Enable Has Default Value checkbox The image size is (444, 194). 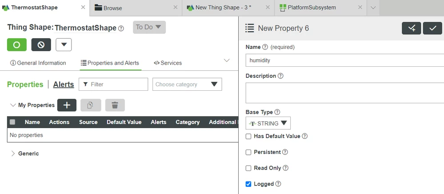pyautogui.click(x=248, y=137)
